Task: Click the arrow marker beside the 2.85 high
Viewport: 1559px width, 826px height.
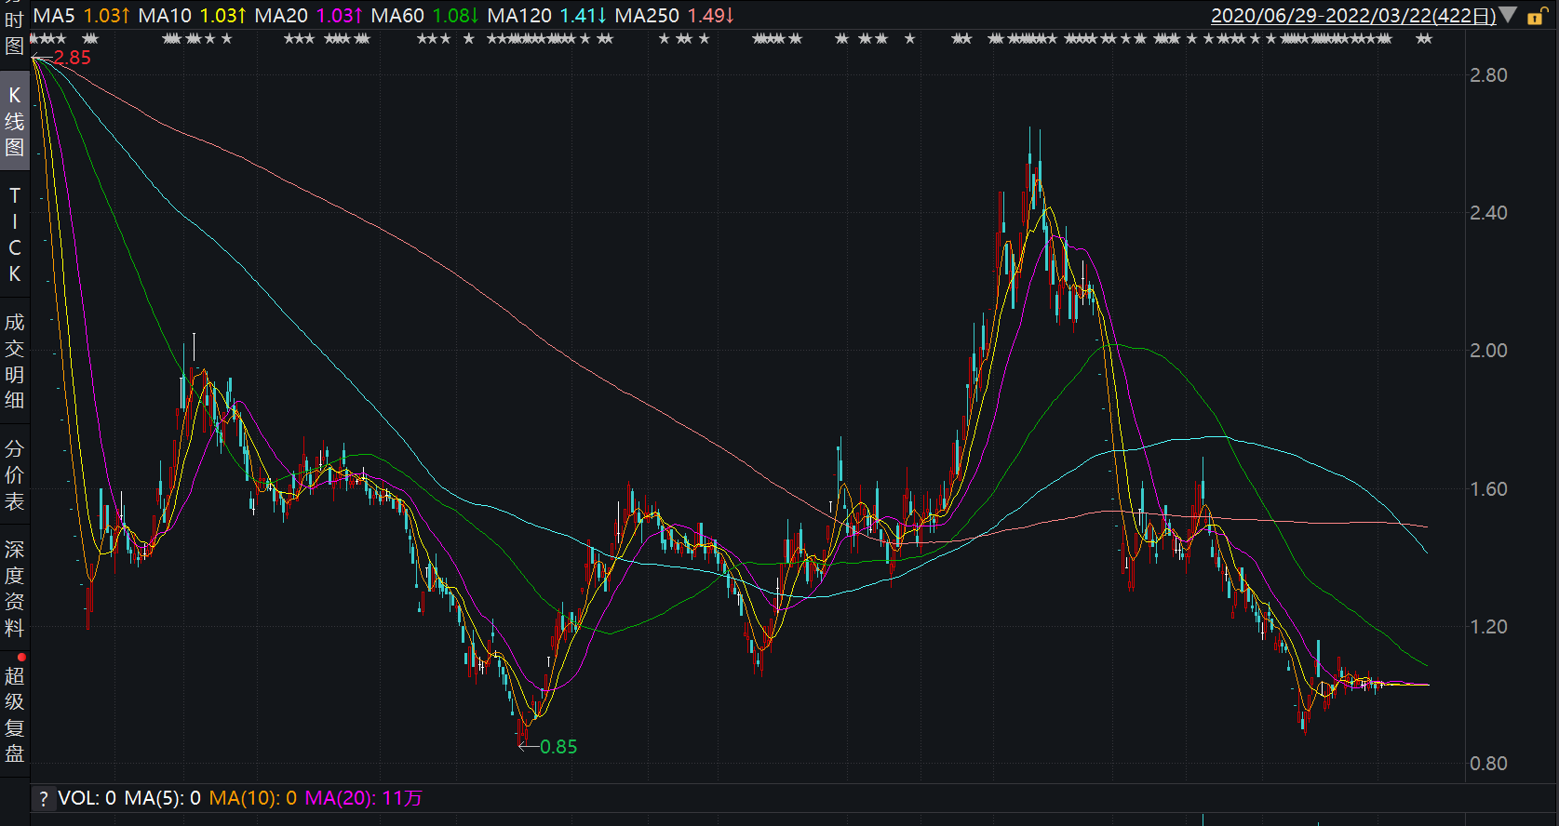Action: pos(42,58)
